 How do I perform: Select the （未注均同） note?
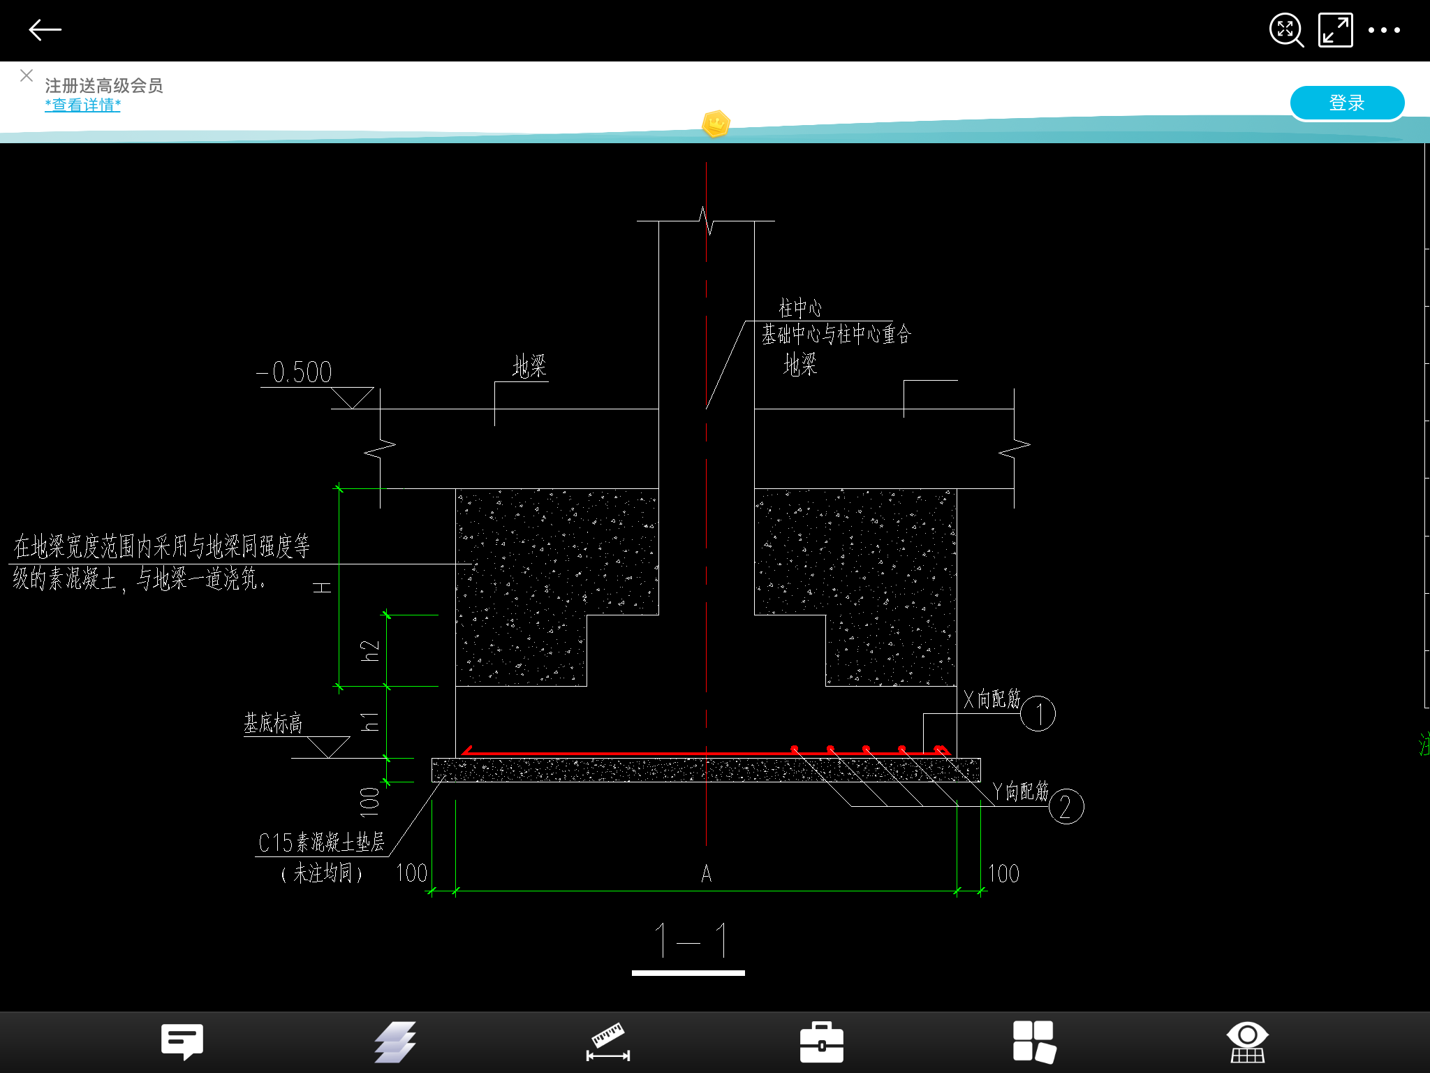pyautogui.click(x=322, y=873)
